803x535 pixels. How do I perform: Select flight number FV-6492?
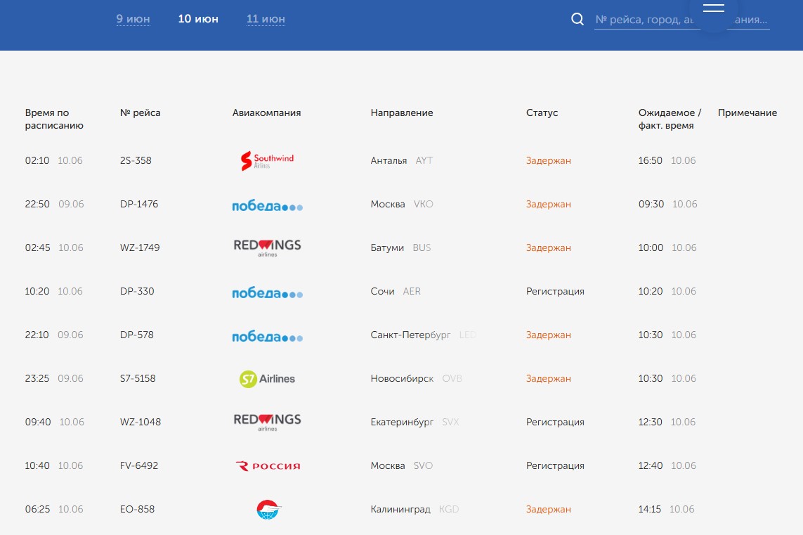pyautogui.click(x=139, y=465)
